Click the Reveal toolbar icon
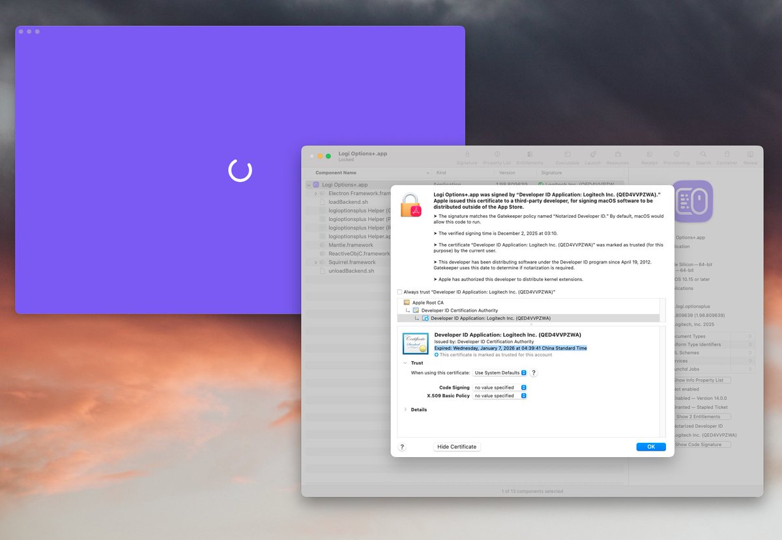Viewport: 782px width, 540px height. click(751, 155)
